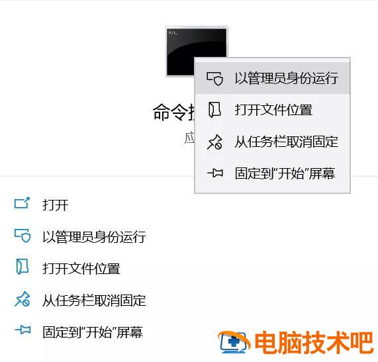Image resolution: width=378 pixels, height=362 pixels.
Task: Click the shield icon in the context menu
Action: tap(214, 79)
